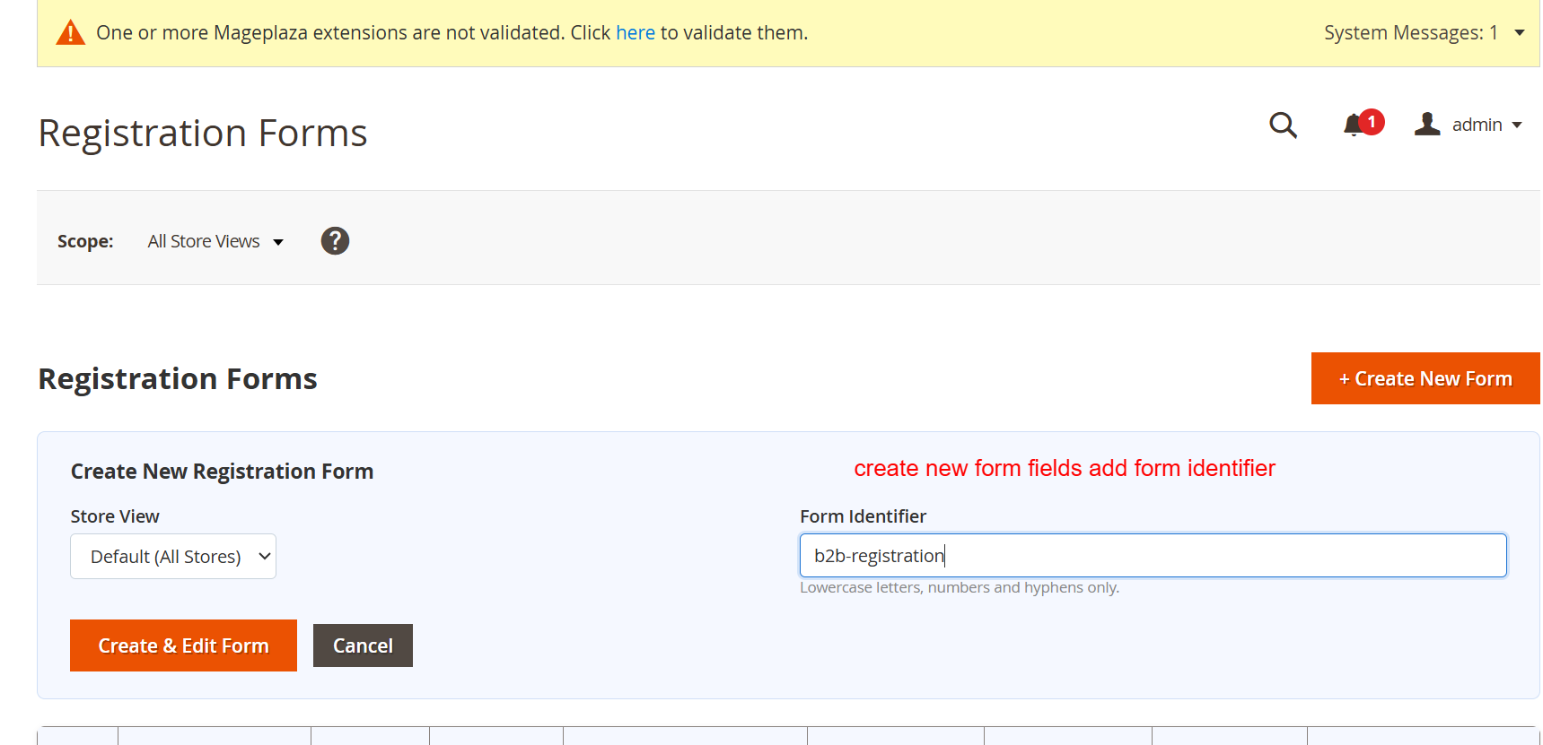
Task: Open the notifications bell icon
Action: click(x=1353, y=126)
